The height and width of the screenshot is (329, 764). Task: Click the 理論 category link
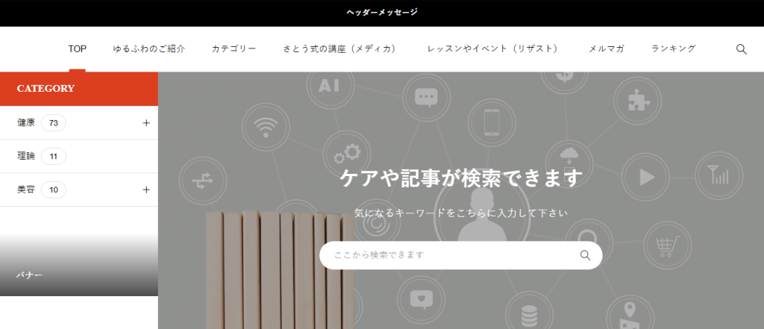coord(26,157)
